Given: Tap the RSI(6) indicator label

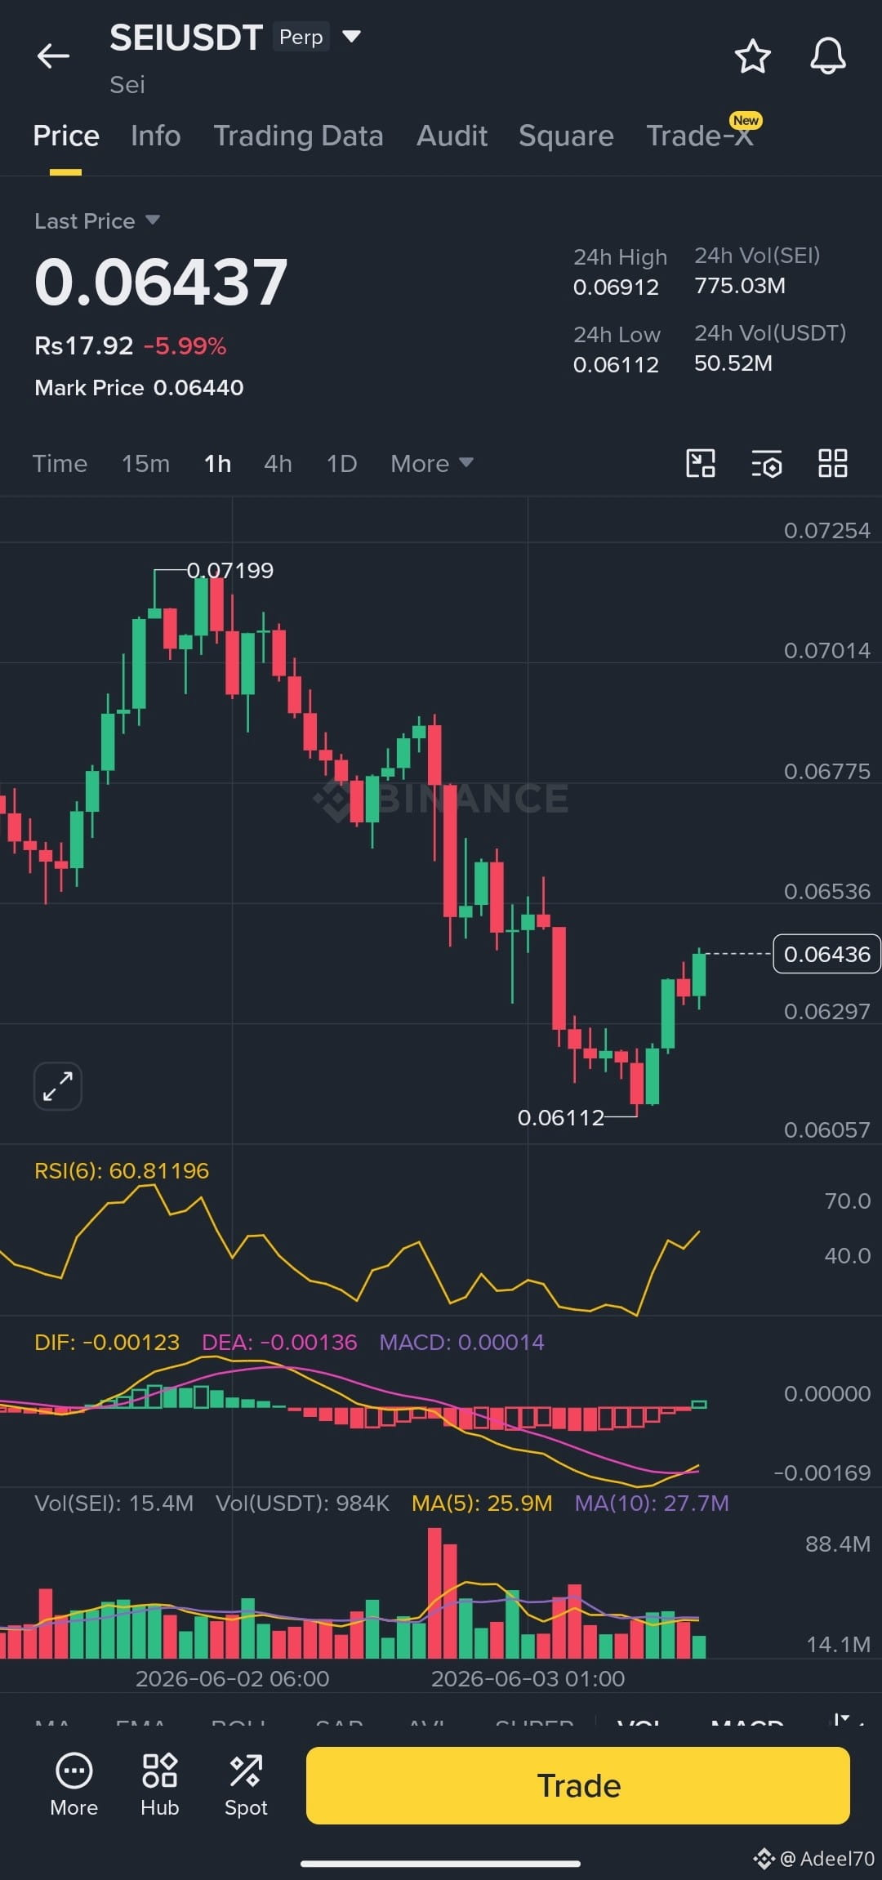Looking at the screenshot, I should pos(122,1171).
